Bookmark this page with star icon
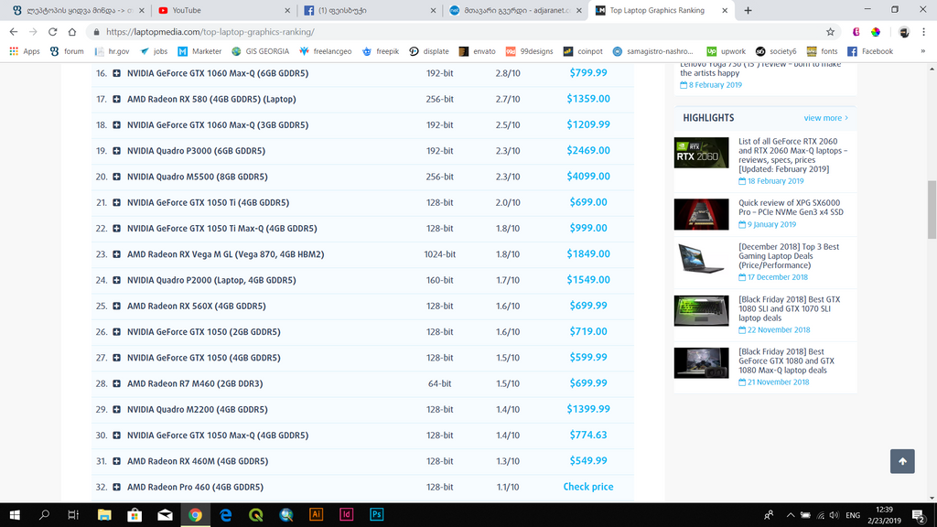The image size is (937, 527). tap(830, 32)
